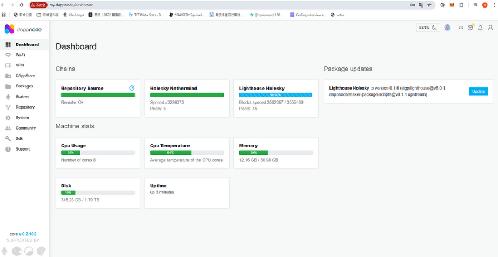Click the Lighthouse Holesky sync progress bar
This screenshot has width=498, height=257.
(275, 95)
